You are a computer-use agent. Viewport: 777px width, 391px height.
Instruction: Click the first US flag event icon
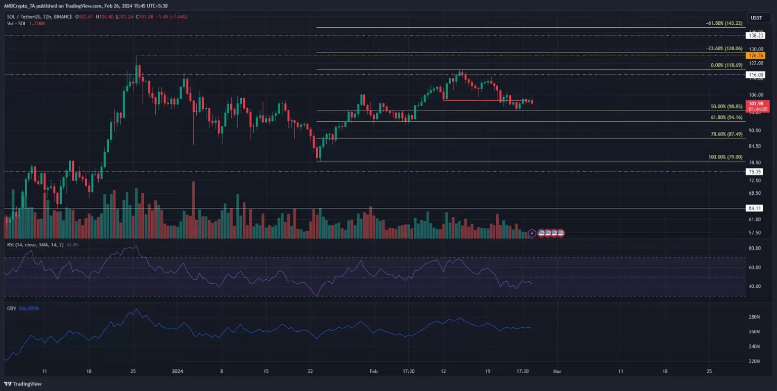coord(541,233)
